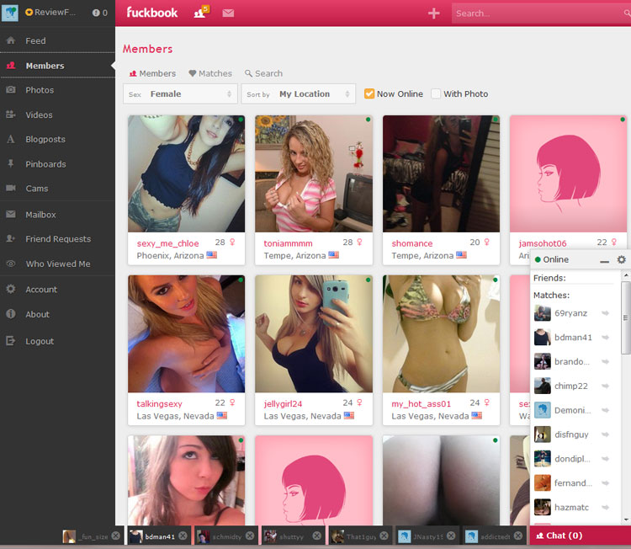Close the bdman41 chat tab

coord(183,536)
